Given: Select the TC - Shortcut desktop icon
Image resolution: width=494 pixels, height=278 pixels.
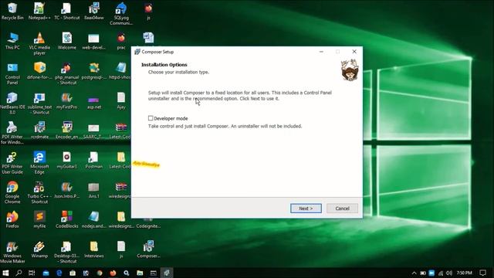Looking at the screenshot, I should (67, 12).
